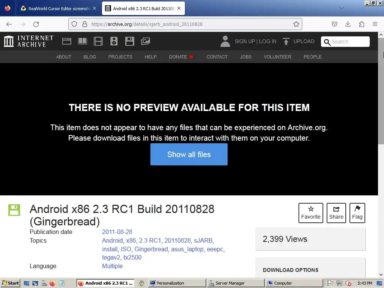Add item to Favorites
This screenshot has width=384, height=288.
pos(311,213)
